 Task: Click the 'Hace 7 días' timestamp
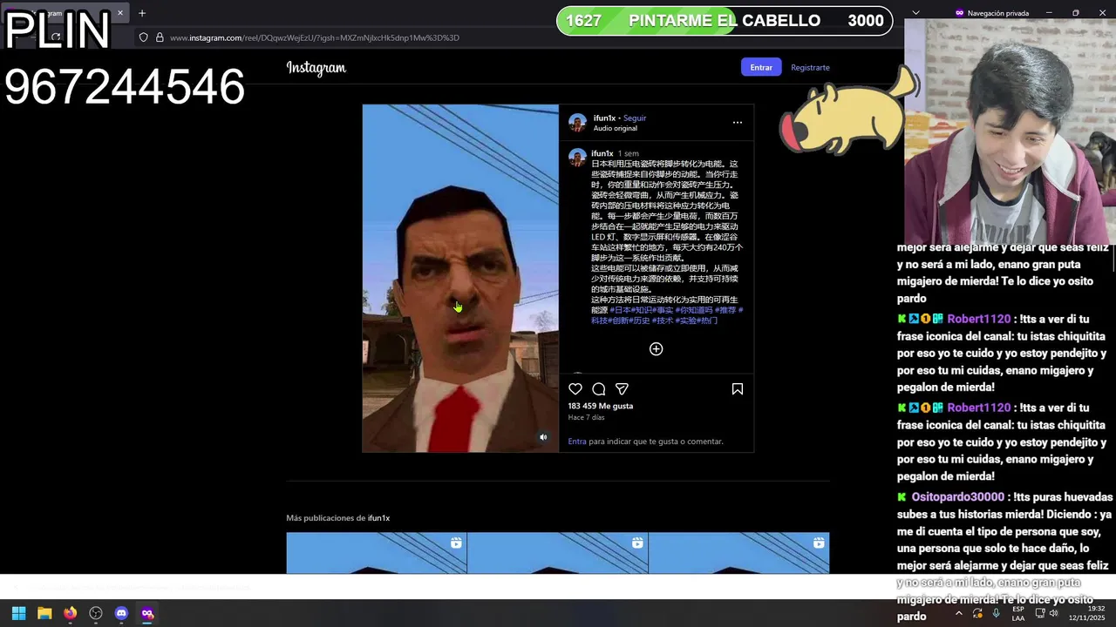pos(586,417)
